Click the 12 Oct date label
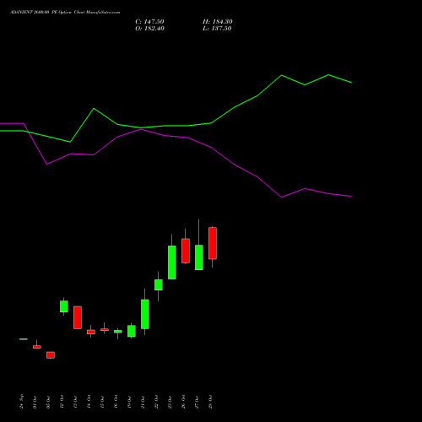 (x=62, y=402)
